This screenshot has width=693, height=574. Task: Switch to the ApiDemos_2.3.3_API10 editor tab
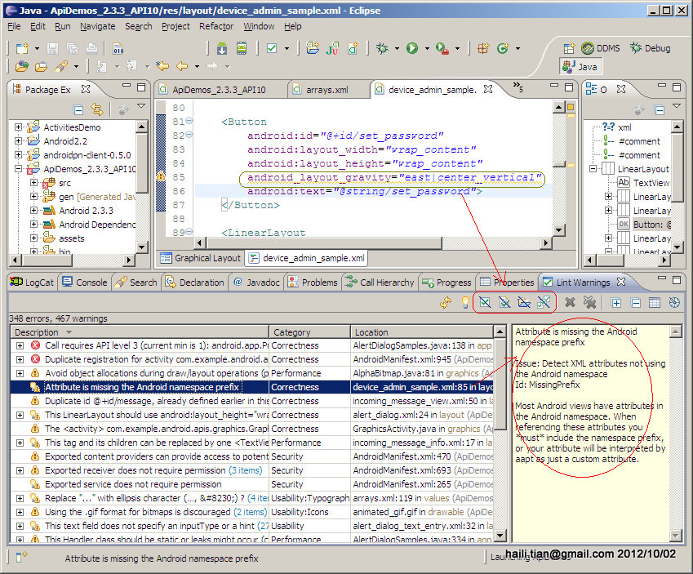pyautogui.click(x=220, y=90)
